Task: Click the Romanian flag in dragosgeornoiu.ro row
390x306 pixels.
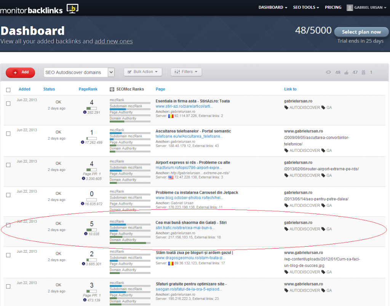Action: click(171, 263)
